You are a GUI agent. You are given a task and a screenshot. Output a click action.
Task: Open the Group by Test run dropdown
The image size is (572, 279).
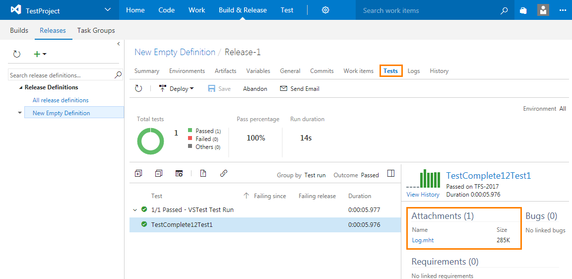click(x=315, y=175)
